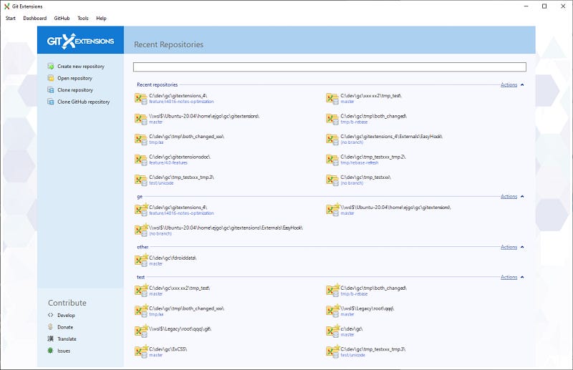Open the Dashboard menu
The height and width of the screenshot is (370, 573).
[34, 19]
